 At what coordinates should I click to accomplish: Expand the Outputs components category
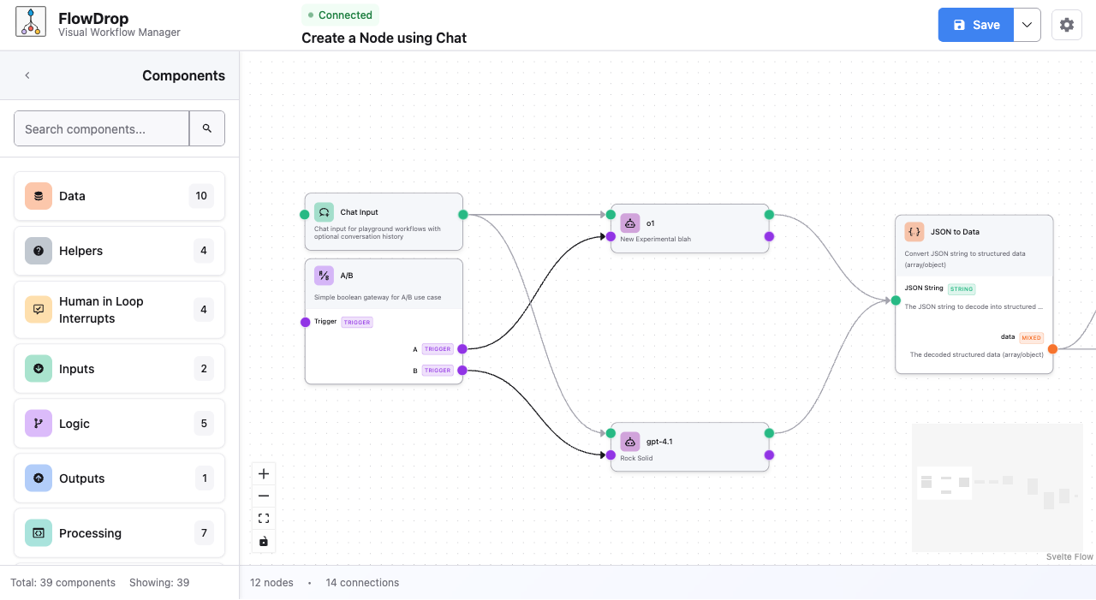click(119, 478)
